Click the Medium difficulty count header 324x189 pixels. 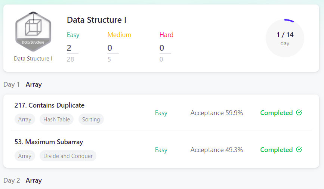click(x=119, y=35)
